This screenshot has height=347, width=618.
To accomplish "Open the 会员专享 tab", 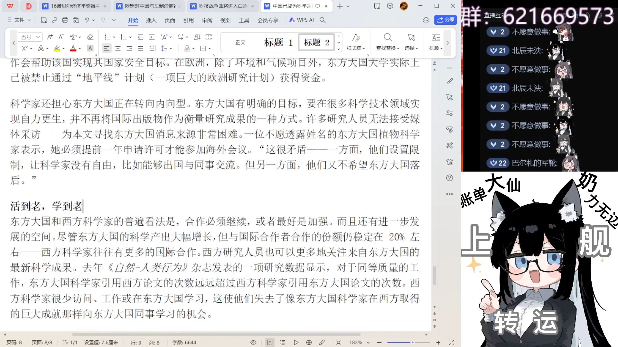I will 267,20.
